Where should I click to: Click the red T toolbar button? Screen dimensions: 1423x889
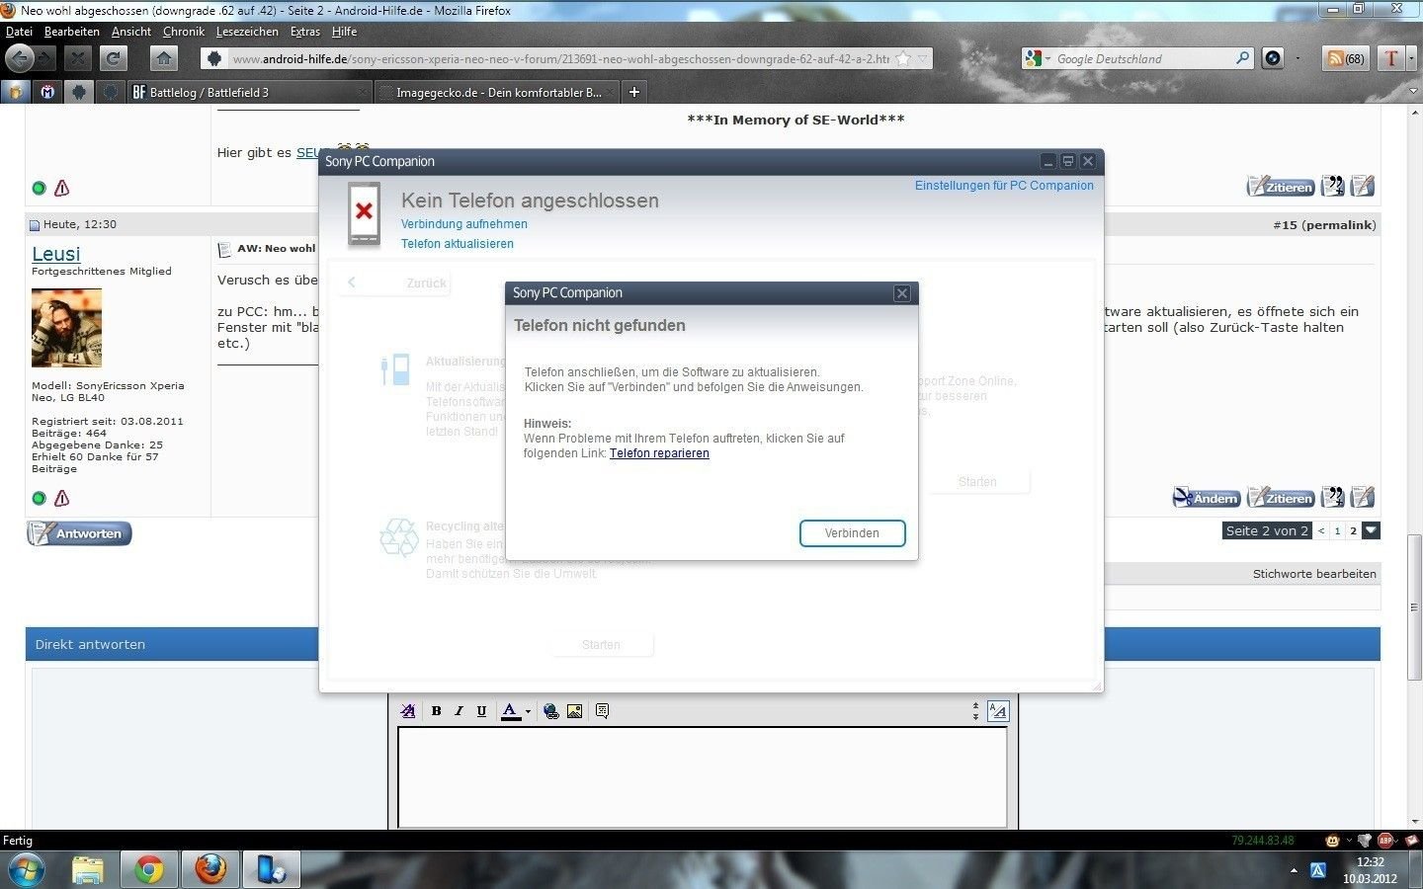(1390, 58)
